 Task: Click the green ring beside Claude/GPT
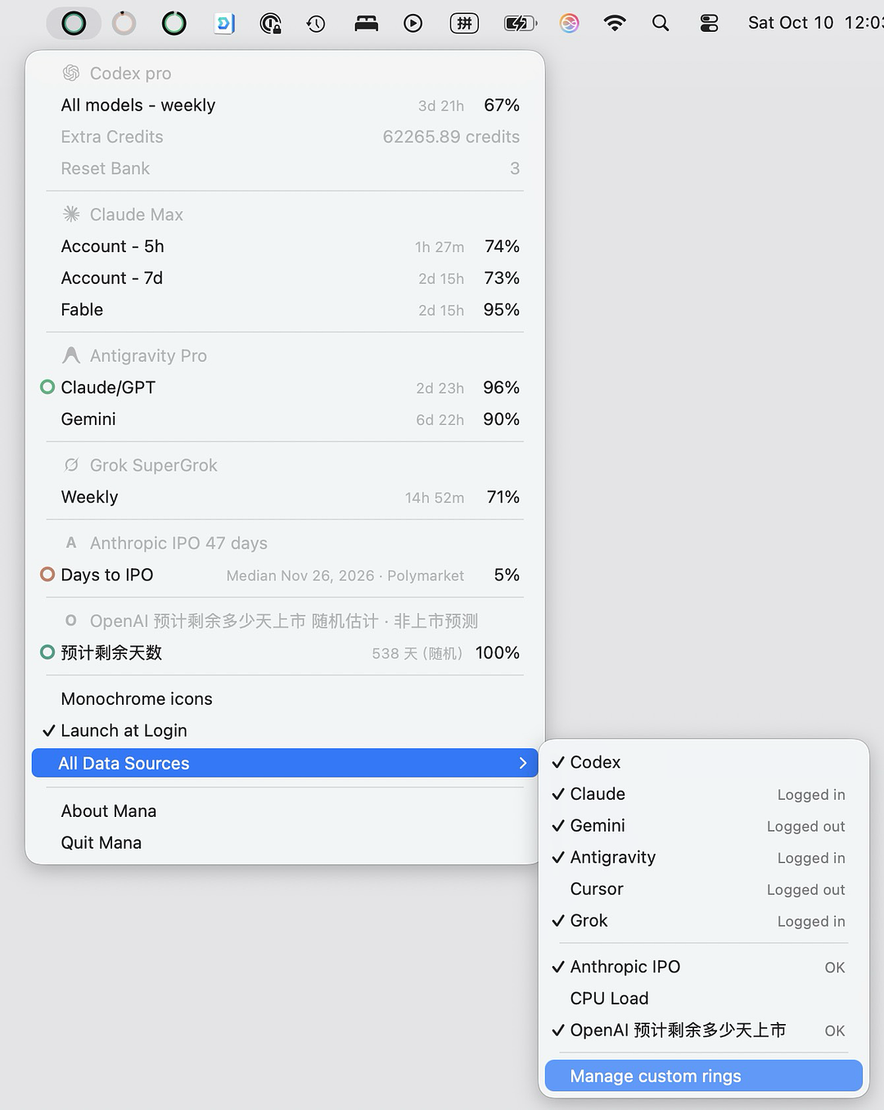[x=47, y=387]
